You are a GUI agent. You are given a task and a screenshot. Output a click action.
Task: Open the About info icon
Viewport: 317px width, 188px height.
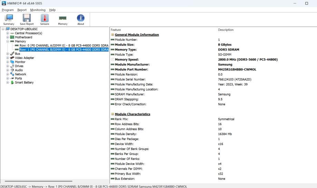(x=80, y=19)
